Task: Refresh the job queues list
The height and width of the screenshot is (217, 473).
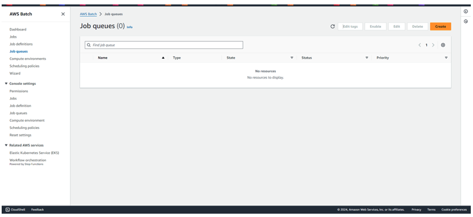Action: pyautogui.click(x=333, y=27)
